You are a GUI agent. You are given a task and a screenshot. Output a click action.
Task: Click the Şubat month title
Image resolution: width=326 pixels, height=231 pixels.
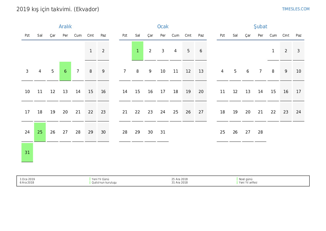click(x=260, y=27)
